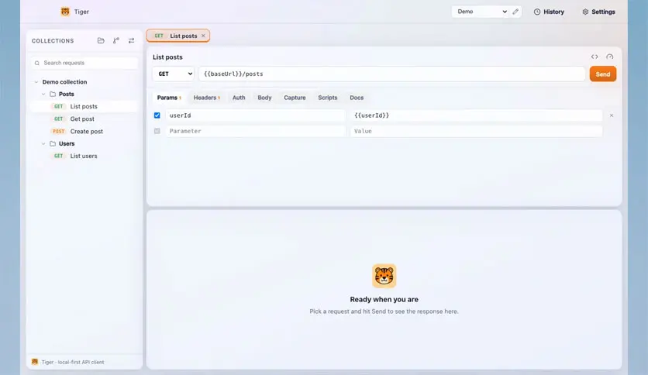Image resolution: width=648 pixels, height=375 pixels.
Task: Close the List posts tab
Action: (x=203, y=36)
